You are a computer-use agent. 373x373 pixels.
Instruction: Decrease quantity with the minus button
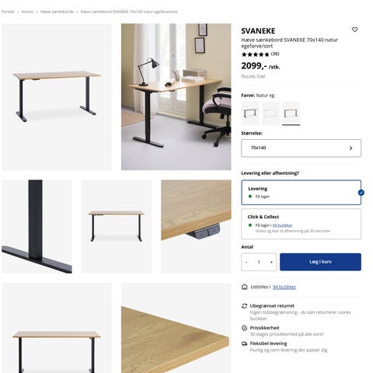coord(246,262)
